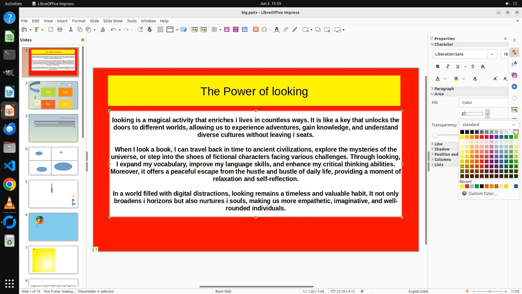The height and width of the screenshot is (294, 522).
Task: Open the Navigator sidebar deck icon
Action: point(514,87)
